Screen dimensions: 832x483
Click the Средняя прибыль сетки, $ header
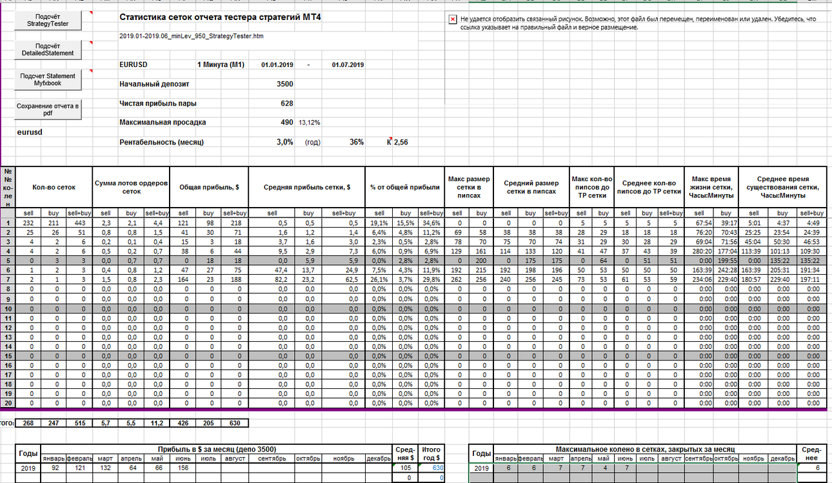coord(307,187)
